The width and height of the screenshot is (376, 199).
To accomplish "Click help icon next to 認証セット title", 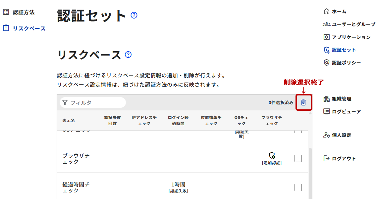I will click(x=134, y=15).
